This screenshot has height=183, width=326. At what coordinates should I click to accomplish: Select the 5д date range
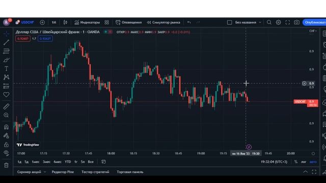point(26,162)
